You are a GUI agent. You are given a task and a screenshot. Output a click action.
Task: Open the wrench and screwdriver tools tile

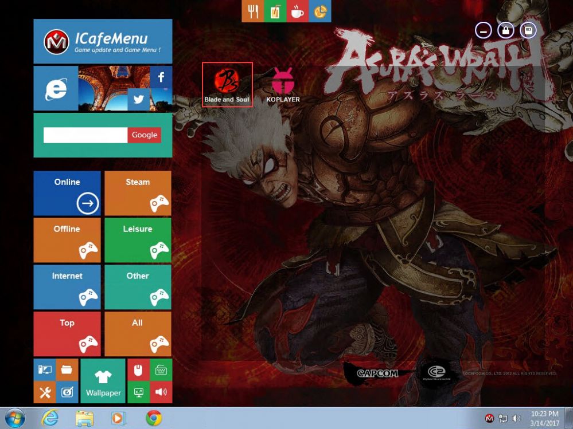(45, 392)
